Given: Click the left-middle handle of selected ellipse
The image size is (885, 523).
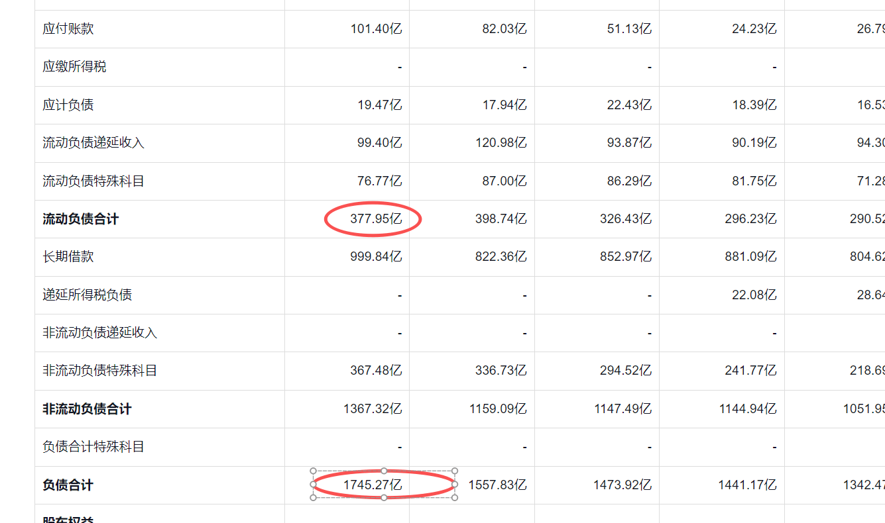Looking at the screenshot, I should (314, 484).
